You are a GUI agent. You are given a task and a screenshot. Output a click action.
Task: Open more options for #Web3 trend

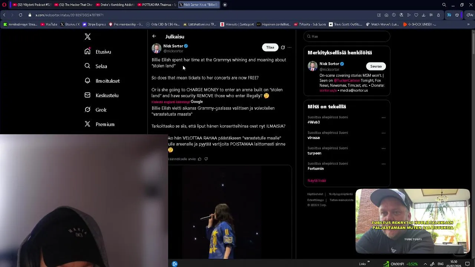(x=383, y=118)
